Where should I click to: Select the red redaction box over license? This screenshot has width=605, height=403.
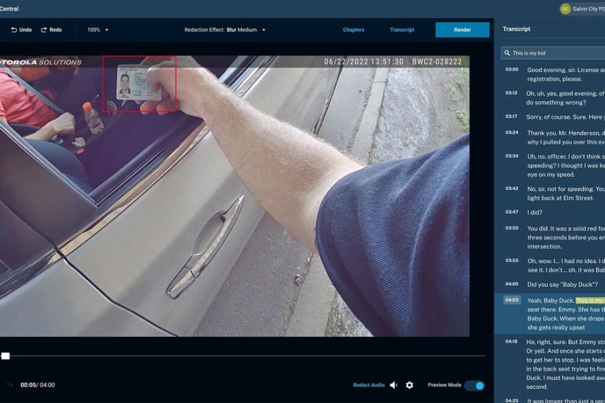[x=139, y=84]
